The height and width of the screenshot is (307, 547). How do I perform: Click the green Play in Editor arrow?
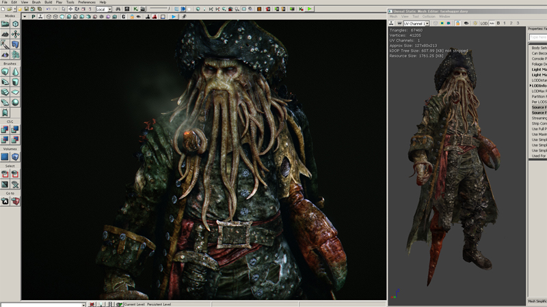(310, 9)
